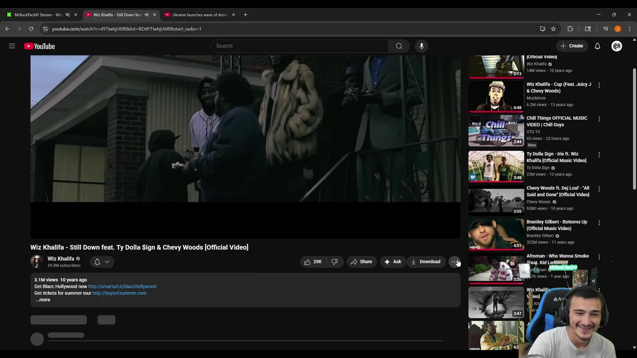Play Chevy Woods All Said thumbnail
The height and width of the screenshot is (358, 637).
496,200
